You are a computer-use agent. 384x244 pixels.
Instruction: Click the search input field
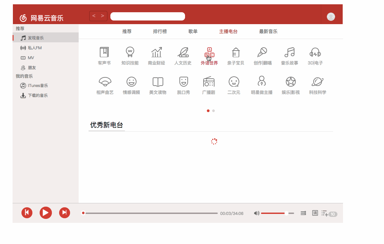pyautogui.click(x=147, y=16)
